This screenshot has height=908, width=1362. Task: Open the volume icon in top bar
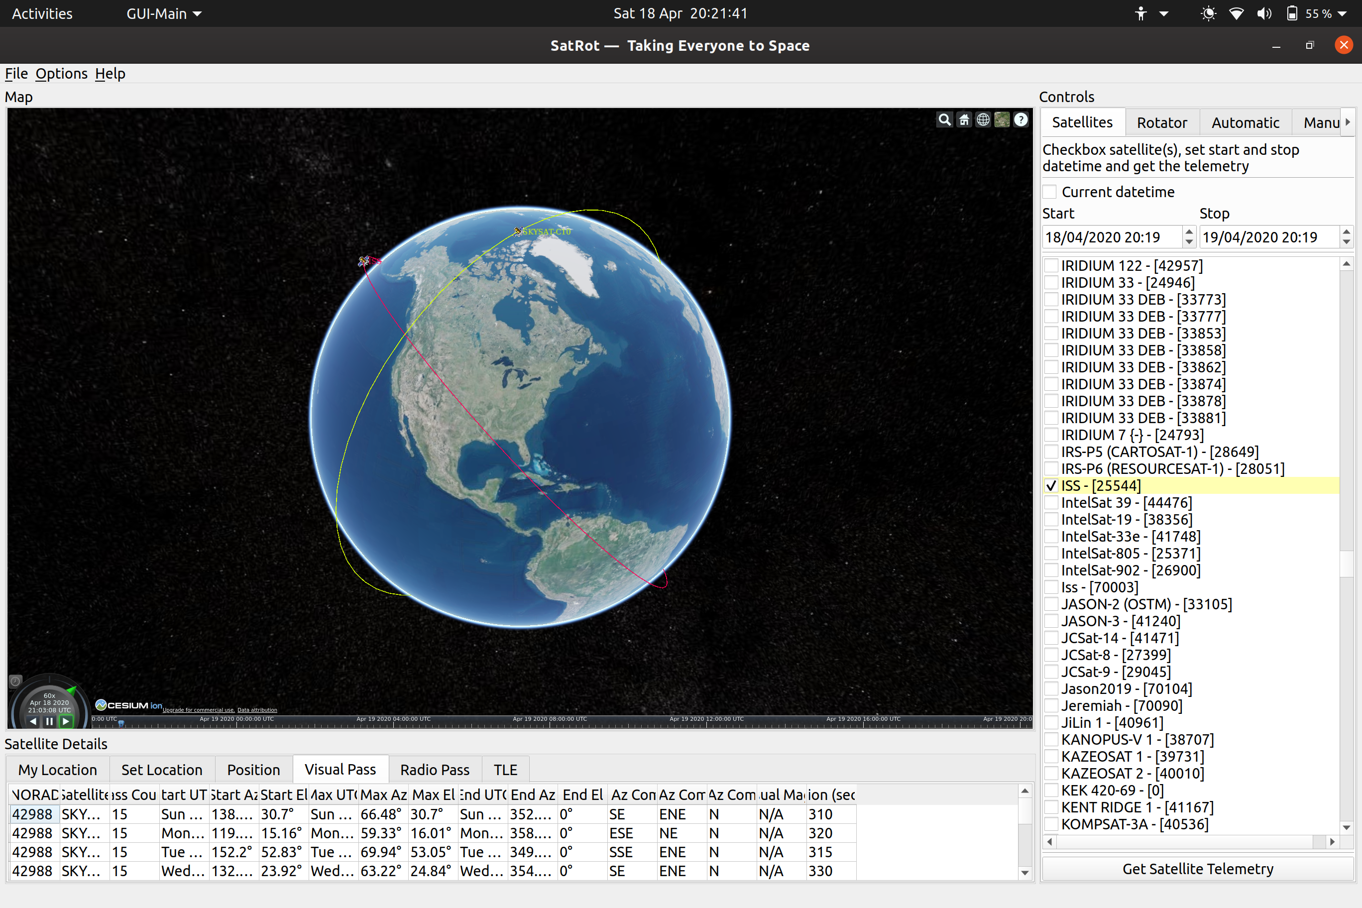(1264, 13)
